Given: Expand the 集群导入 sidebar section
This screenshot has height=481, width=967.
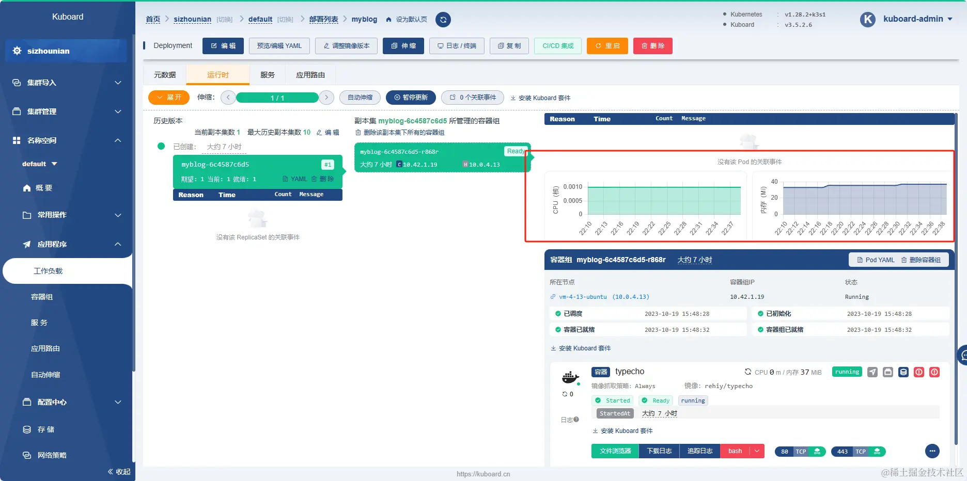Looking at the screenshot, I should [x=118, y=83].
